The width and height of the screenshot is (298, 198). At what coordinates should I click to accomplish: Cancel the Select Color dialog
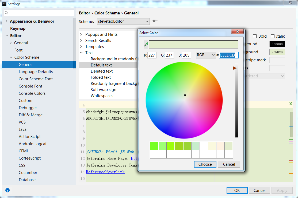tap(229, 164)
